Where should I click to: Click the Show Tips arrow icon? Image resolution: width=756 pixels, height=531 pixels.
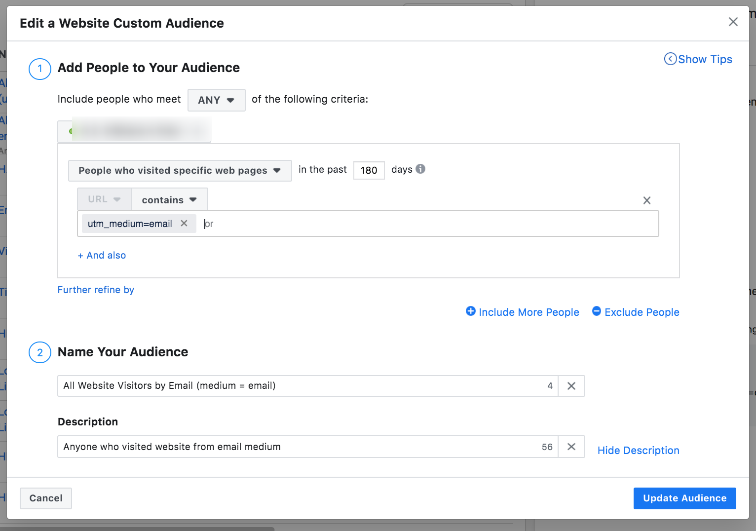670,59
